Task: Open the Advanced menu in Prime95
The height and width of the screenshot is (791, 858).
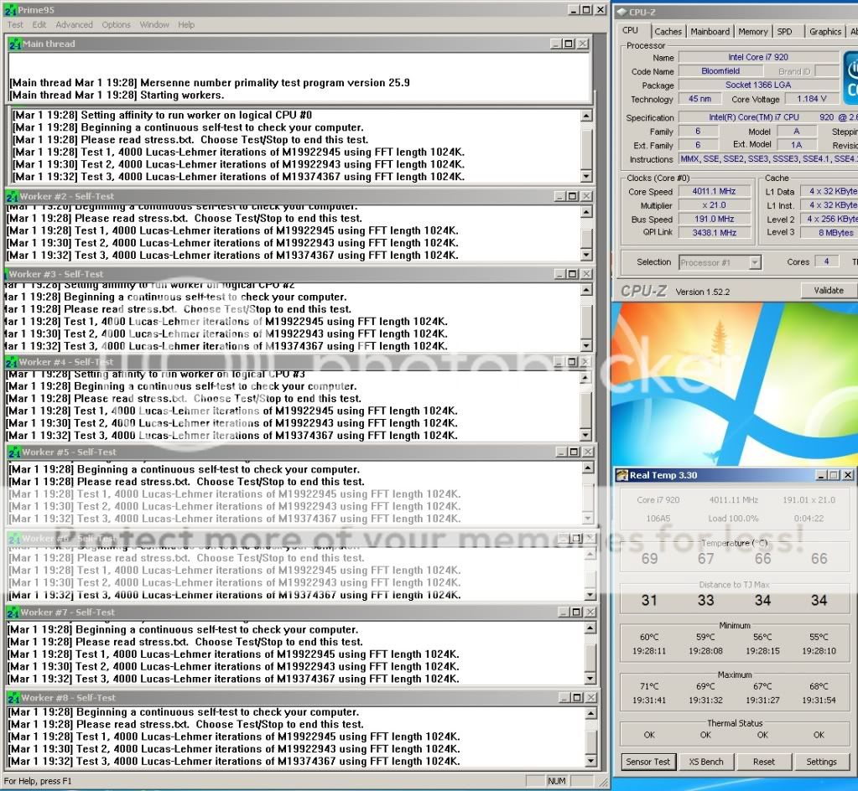Action: coord(74,24)
